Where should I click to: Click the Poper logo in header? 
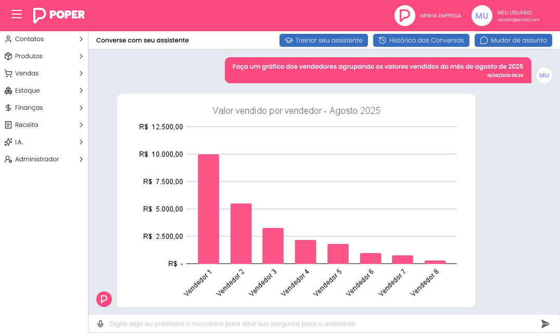pos(59,15)
